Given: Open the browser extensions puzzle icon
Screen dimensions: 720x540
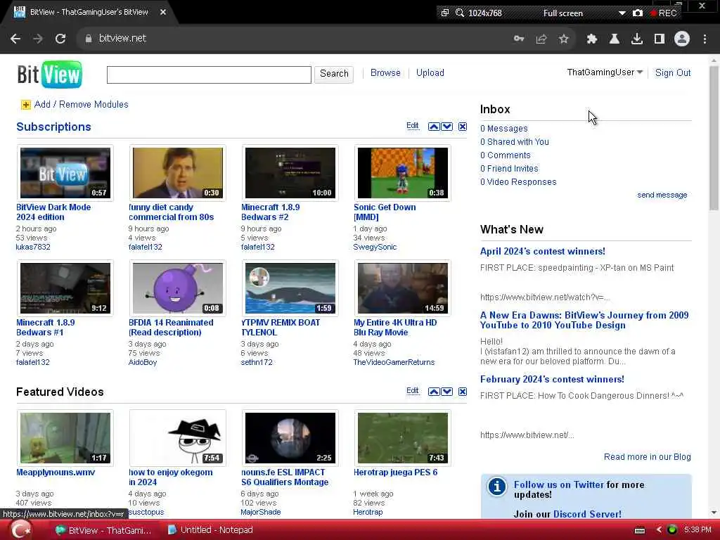Looking at the screenshot, I should pos(591,39).
